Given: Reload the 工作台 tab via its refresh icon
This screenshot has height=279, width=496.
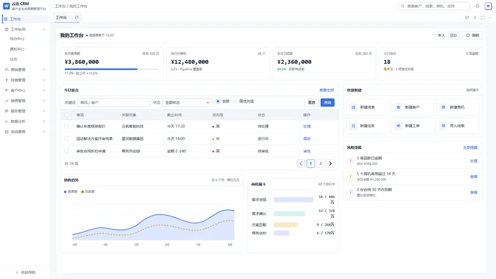Looking at the screenshot, I should click(x=77, y=18).
